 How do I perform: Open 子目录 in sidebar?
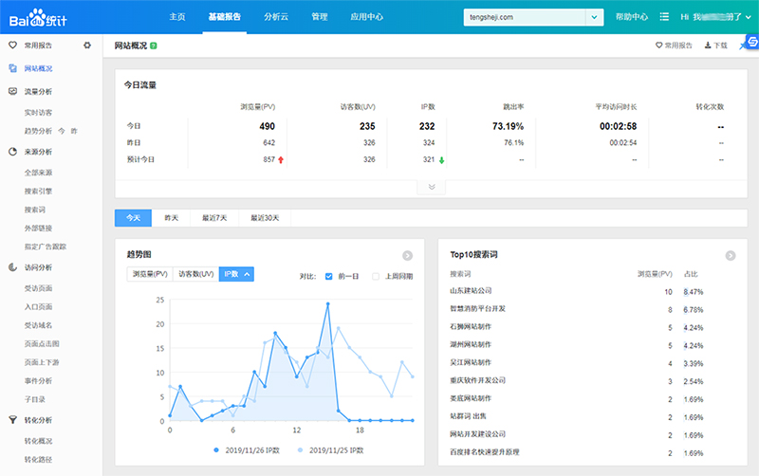35,399
